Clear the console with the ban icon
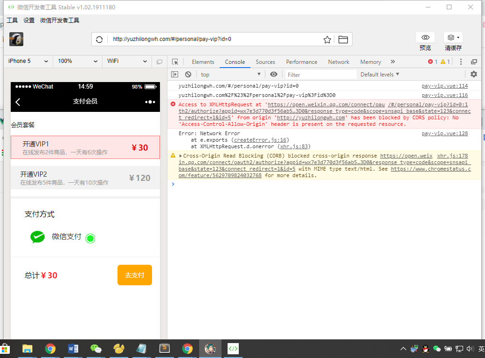 [188, 75]
